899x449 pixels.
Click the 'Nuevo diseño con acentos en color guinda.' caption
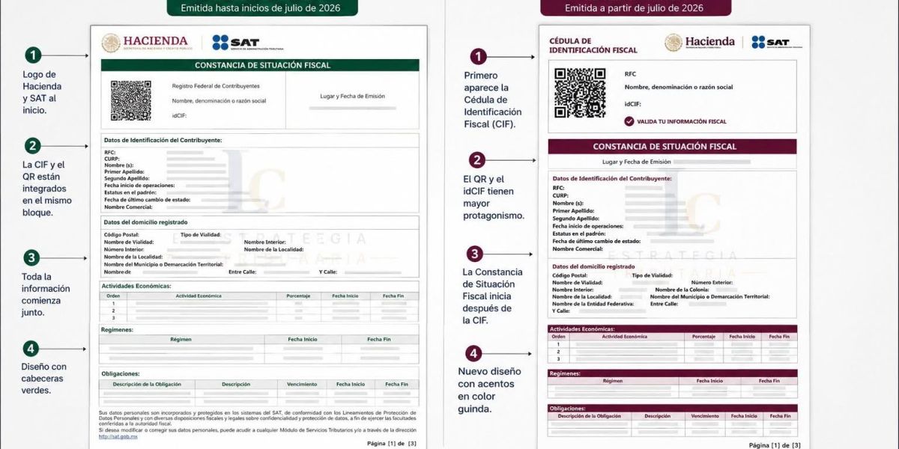pos(489,390)
